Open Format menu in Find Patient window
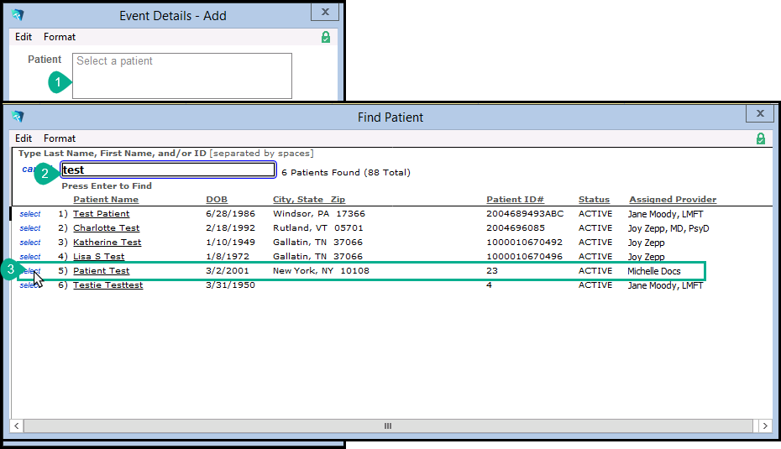The height and width of the screenshot is (449, 781). coord(60,138)
